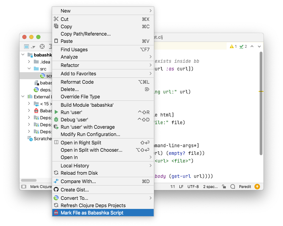Click the tool window toggle icon bottom-left
Viewport: 283px width, 226px height.
click(x=24, y=187)
